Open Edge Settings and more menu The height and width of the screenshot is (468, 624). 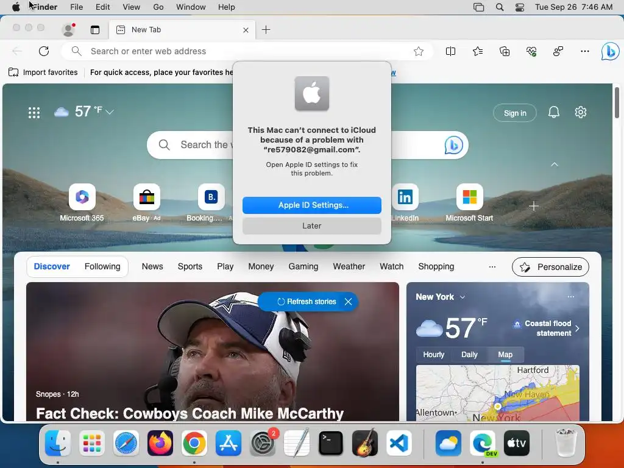pos(584,51)
